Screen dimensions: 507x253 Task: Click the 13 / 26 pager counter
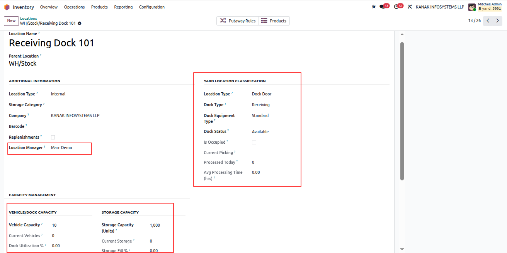475,21
